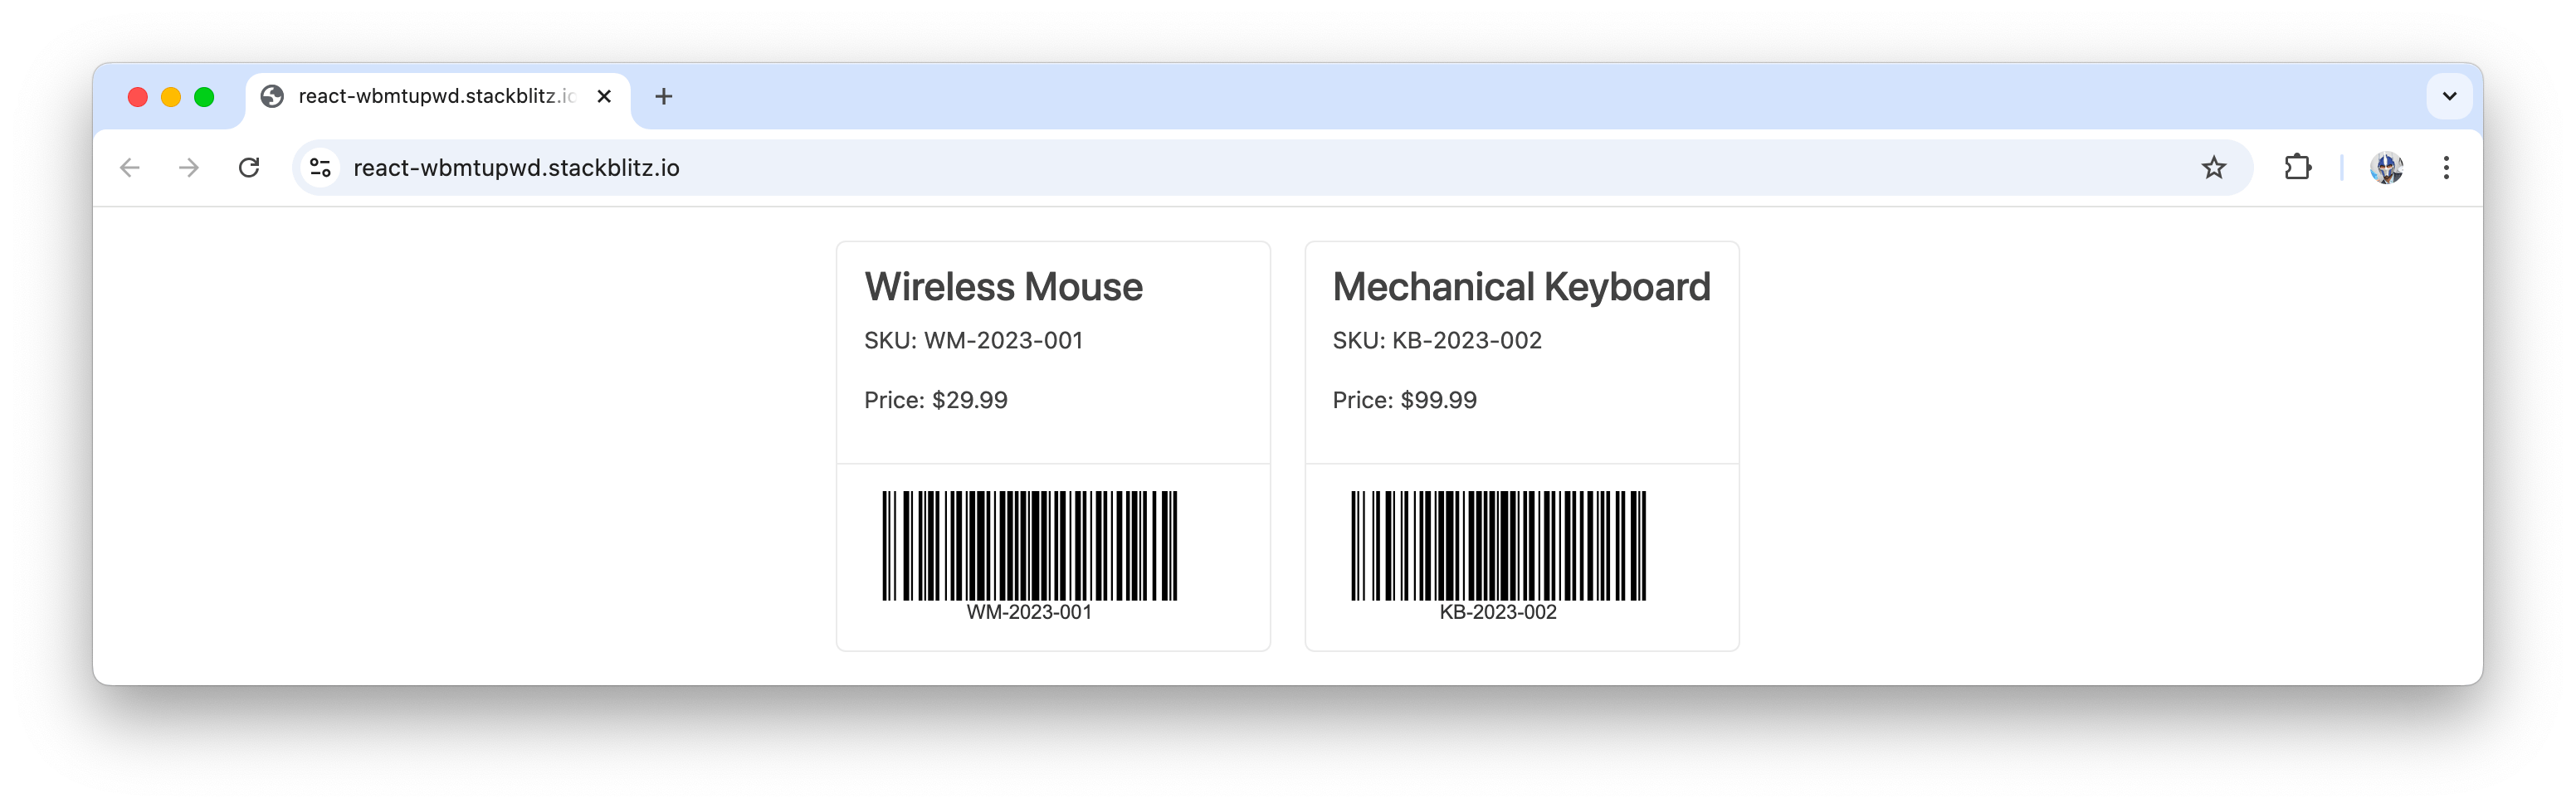Click the Mechanical Keyboard heading
The image size is (2576, 808).
(1521, 287)
